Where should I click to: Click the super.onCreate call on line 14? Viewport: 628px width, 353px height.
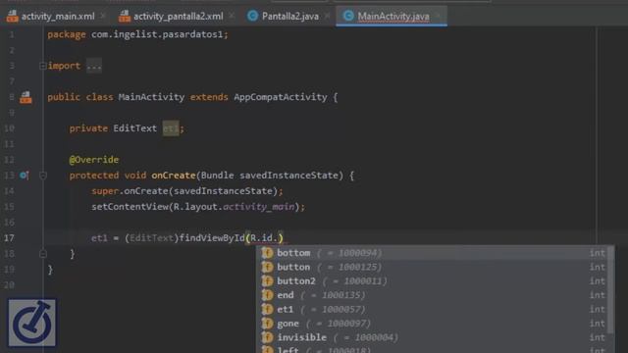(x=186, y=191)
